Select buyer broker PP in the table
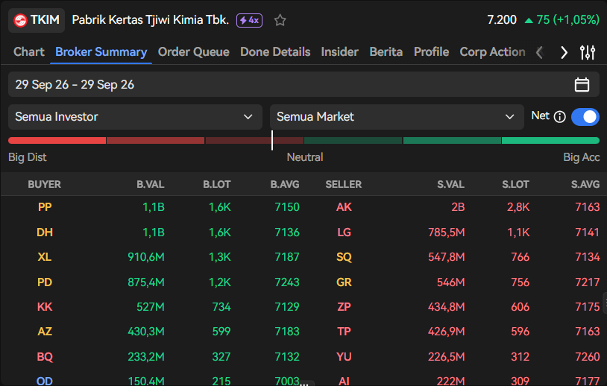Viewport: 607px width, 386px height. click(45, 207)
